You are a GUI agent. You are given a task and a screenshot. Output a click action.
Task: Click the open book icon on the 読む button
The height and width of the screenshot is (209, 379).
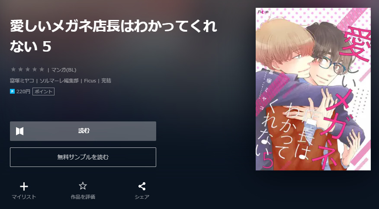[x=20, y=131]
